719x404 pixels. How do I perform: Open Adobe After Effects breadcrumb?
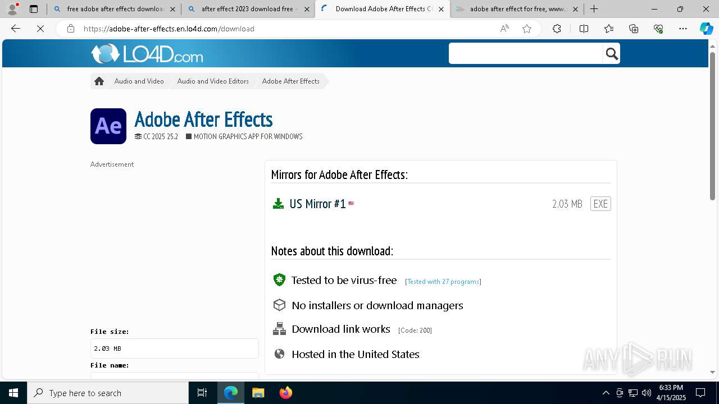pyautogui.click(x=290, y=81)
